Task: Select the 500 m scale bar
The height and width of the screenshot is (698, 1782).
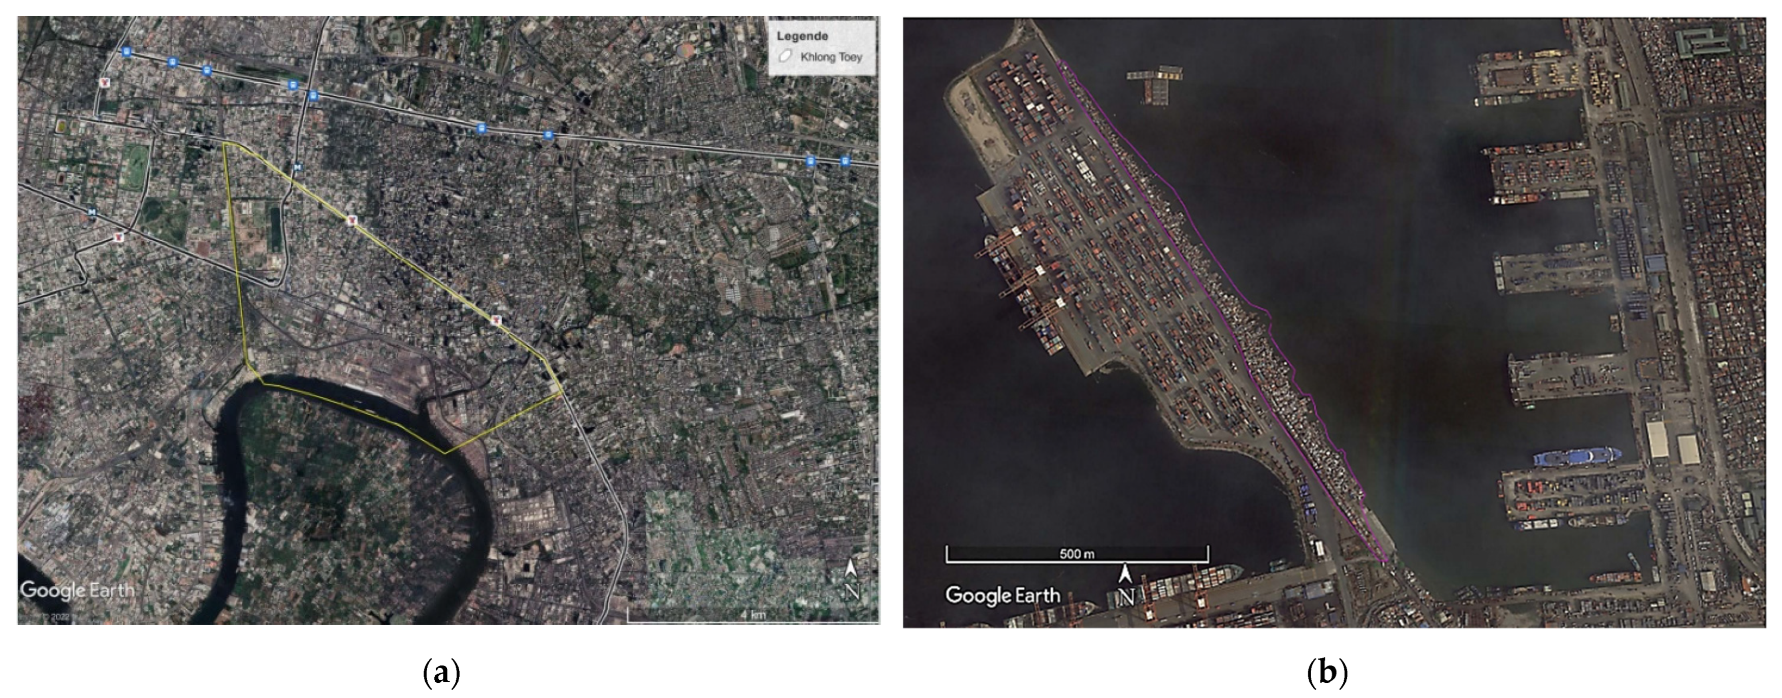Action: click(1077, 553)
